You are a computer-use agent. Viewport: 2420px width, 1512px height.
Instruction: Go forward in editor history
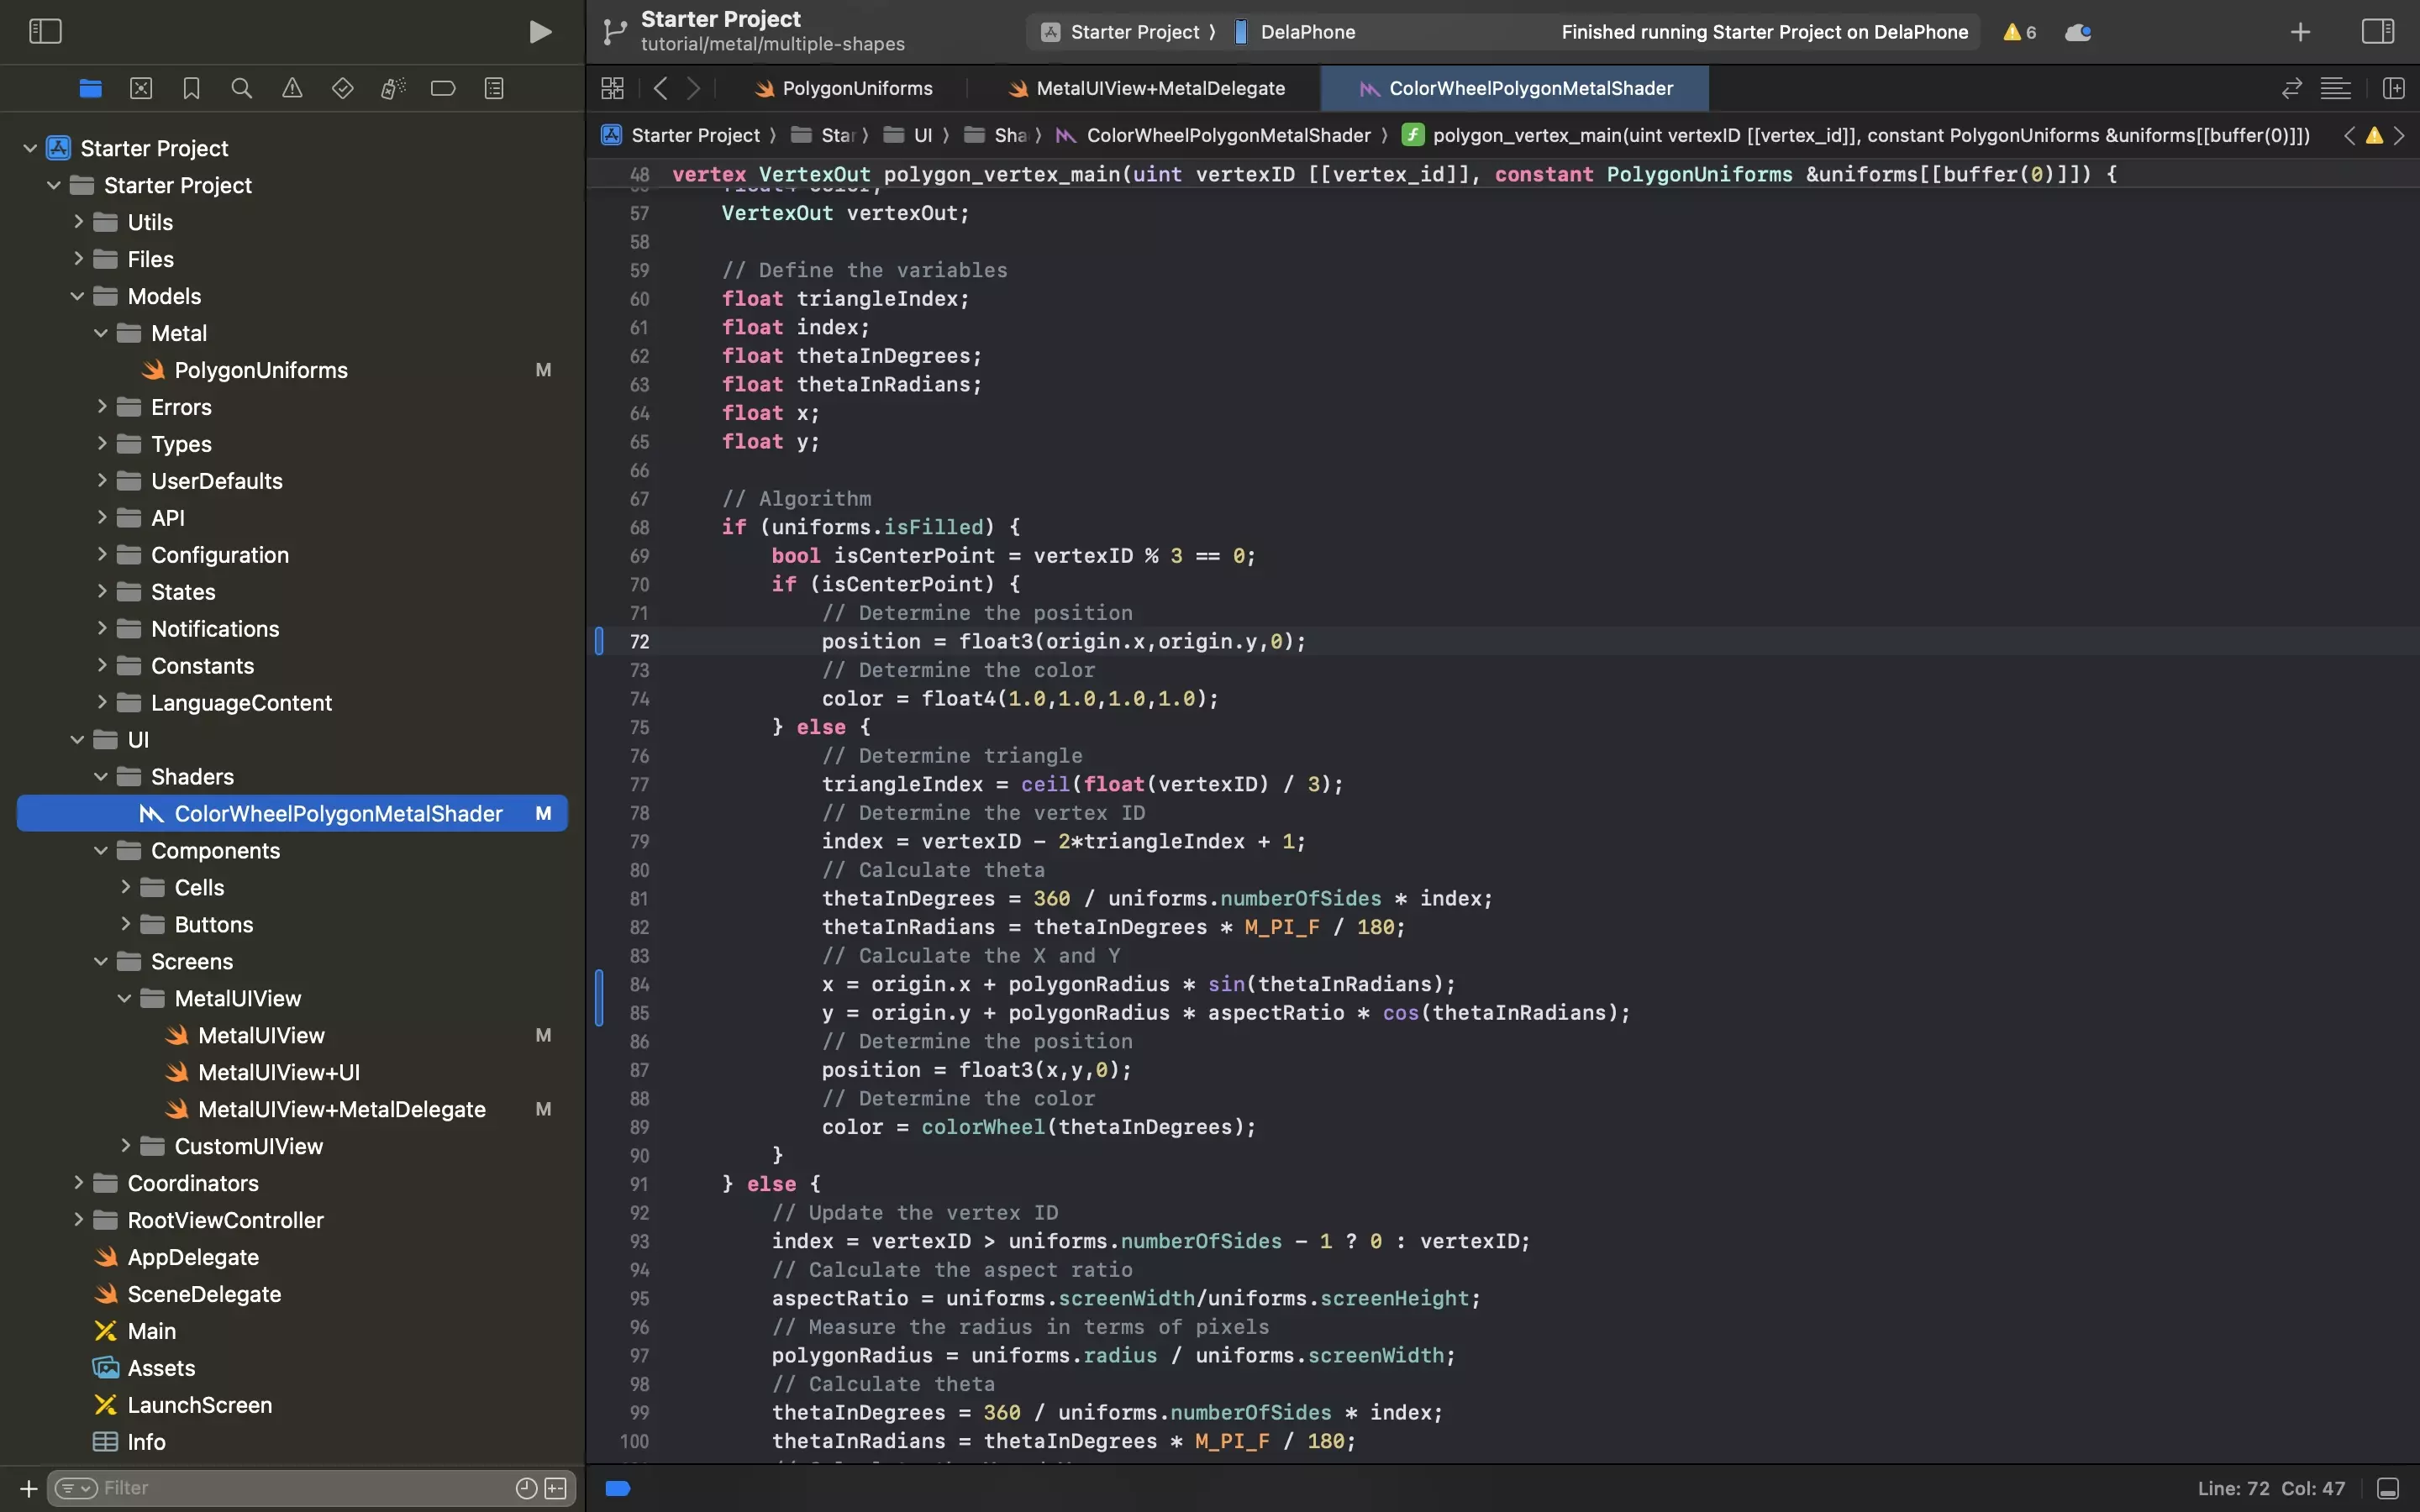pos(694,89)
